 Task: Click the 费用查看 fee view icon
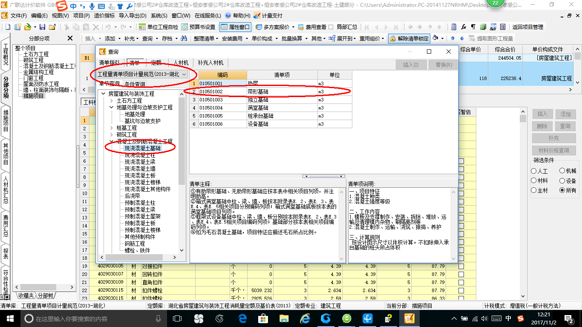pos(301,27)
